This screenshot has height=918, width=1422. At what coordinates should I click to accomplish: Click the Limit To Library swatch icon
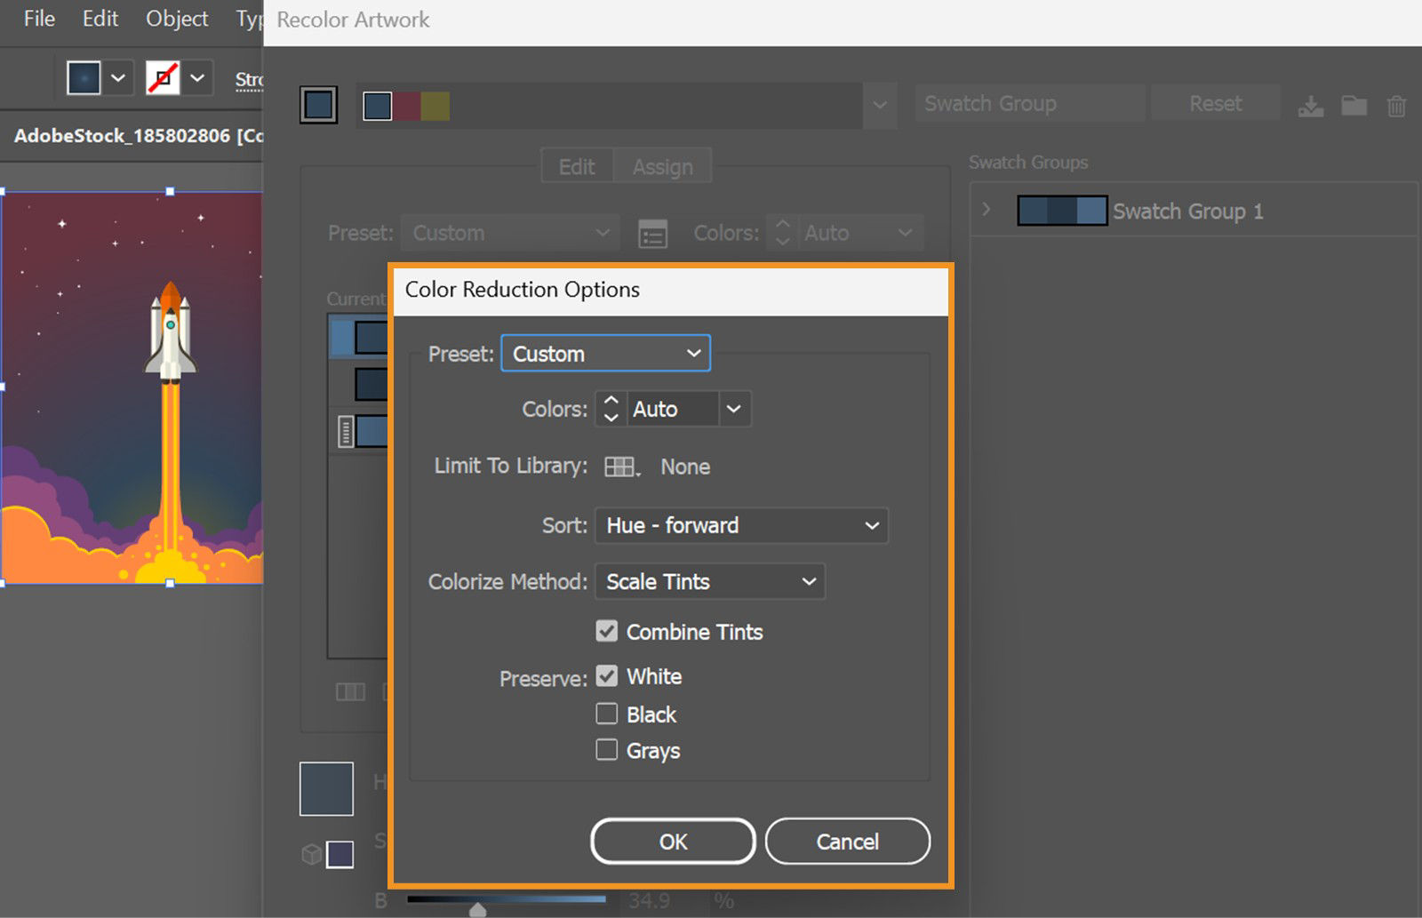tap(620, 467)
